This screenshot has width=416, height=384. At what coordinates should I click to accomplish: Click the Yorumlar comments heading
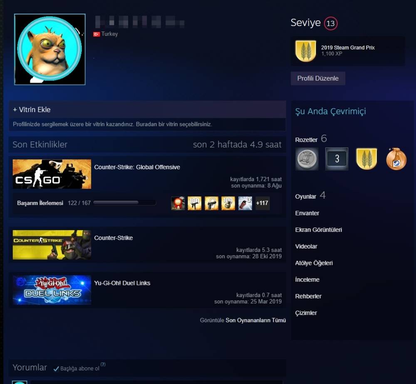(x=30, y=367)
